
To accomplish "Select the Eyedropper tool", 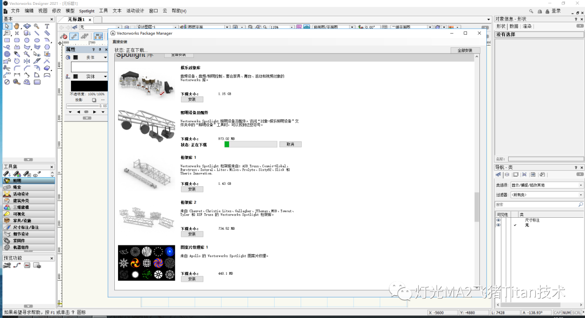I will tap(17, 54).
